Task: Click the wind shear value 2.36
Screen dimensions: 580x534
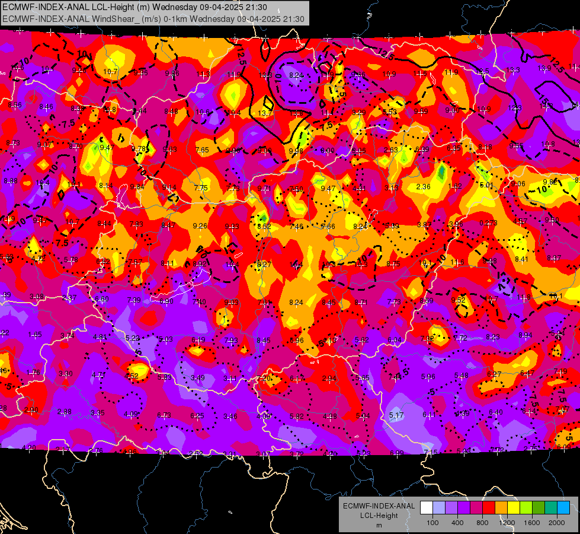Action: pyautogui.click(x=423, y=187)
